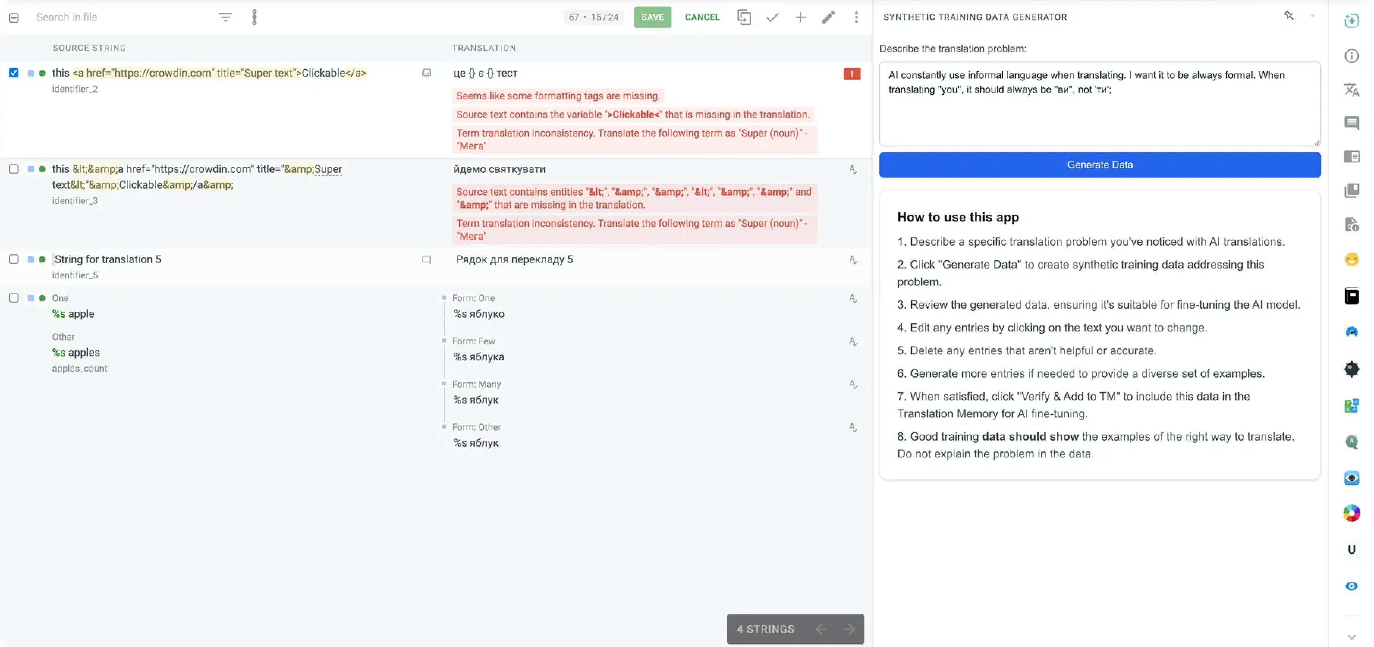Uncheck the selected string identifier_2
Image resolution: width=1374 pixels, height=647 pixels.
click(x=14, y=72)
